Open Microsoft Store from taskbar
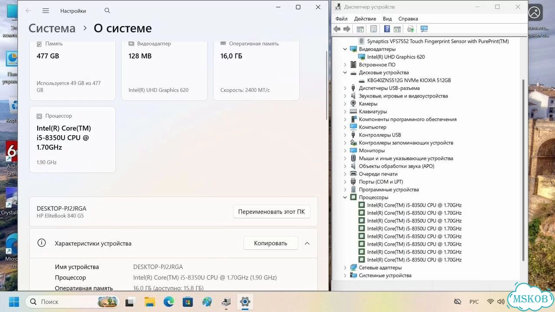The image size is (555, 312). point(187,302)
